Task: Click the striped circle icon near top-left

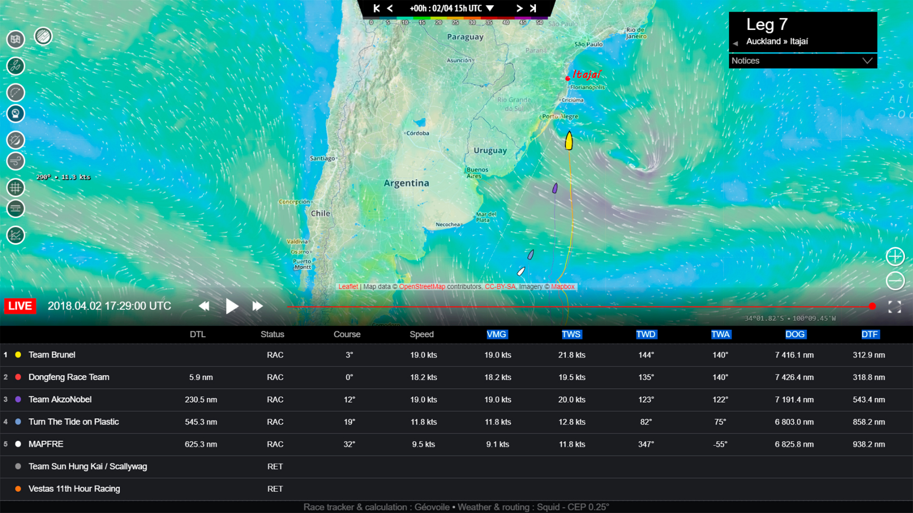Action: [x=43, y=36]
